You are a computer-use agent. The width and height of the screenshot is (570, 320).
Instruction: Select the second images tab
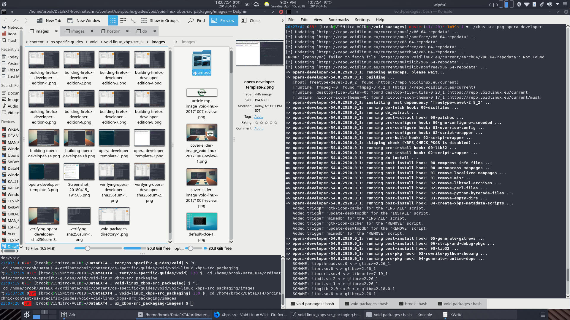pos(78,31)
